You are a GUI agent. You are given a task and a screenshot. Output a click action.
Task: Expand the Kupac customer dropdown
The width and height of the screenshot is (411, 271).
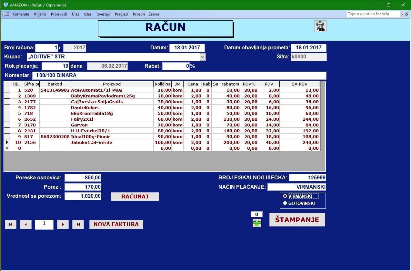(x=203, y=57)
